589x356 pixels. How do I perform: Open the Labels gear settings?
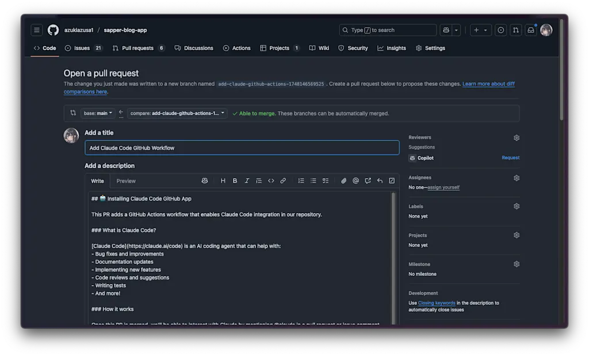point(517,206)
